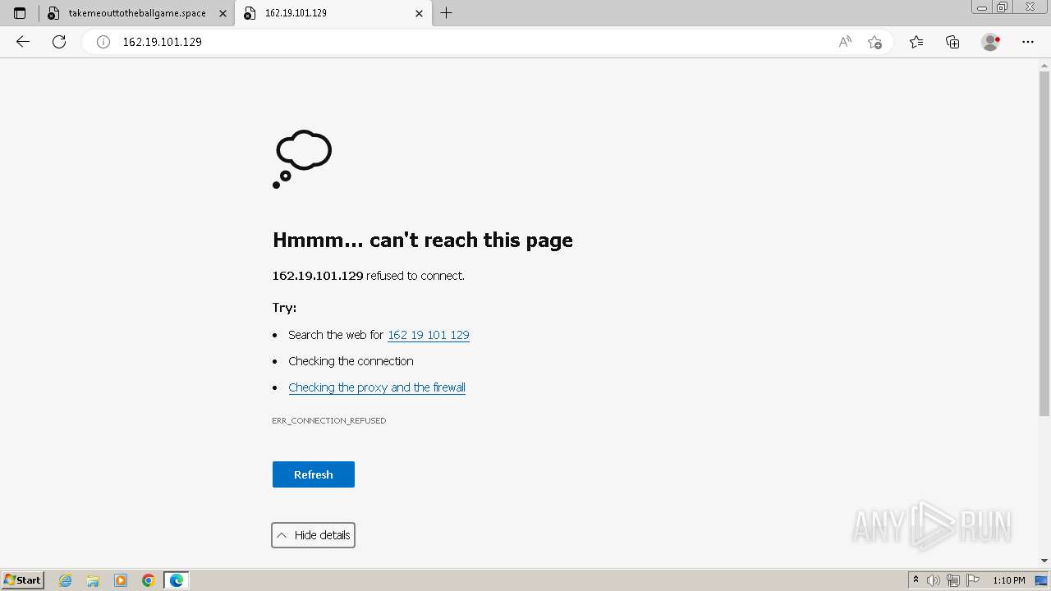Open Checking the proxy and the firewall link
This screenshot has width=1051, height=591.
tap(377, 387)
